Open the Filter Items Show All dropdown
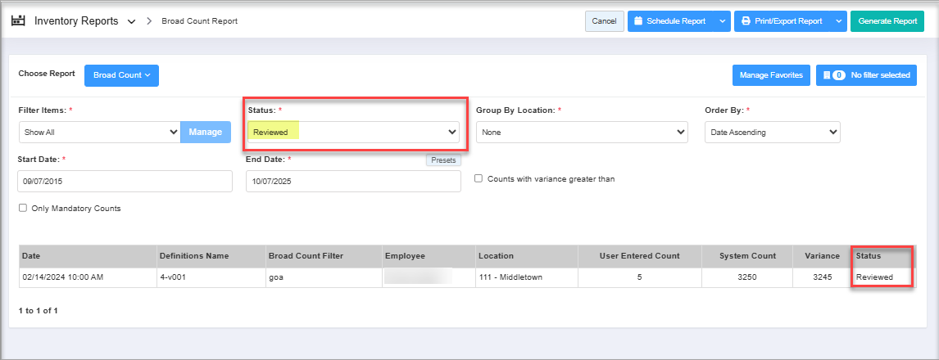Viewport: 939px width, 360px height. click(99, 132)
